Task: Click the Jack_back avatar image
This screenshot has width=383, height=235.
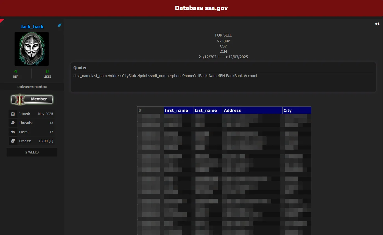Action: [x=32, y=49]
